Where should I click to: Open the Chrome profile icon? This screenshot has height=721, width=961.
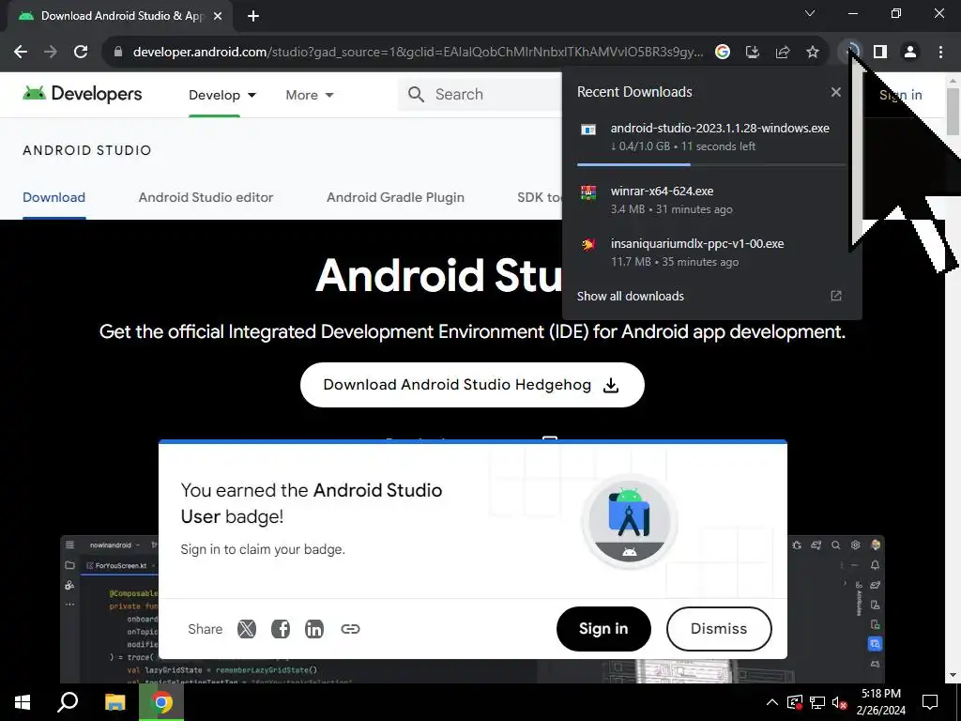tap(910, 53)
